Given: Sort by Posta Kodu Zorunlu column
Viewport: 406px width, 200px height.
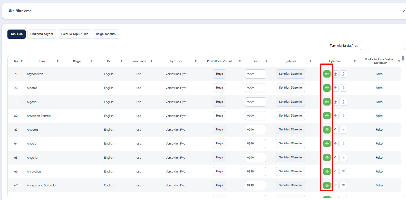Looking at the screenshot, I should tap(240, 61).
